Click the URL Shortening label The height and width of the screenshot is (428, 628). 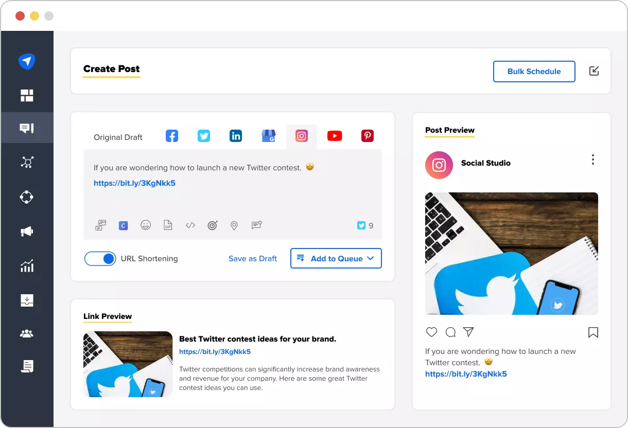click(149, 259)
